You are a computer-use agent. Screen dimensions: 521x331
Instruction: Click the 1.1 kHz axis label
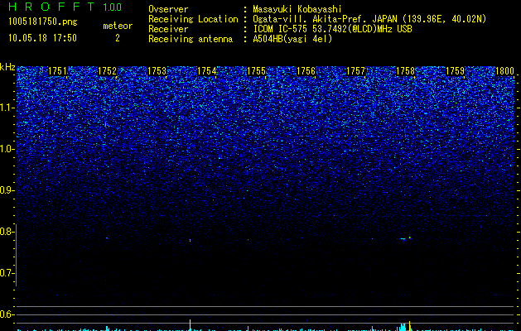[7, 108]
